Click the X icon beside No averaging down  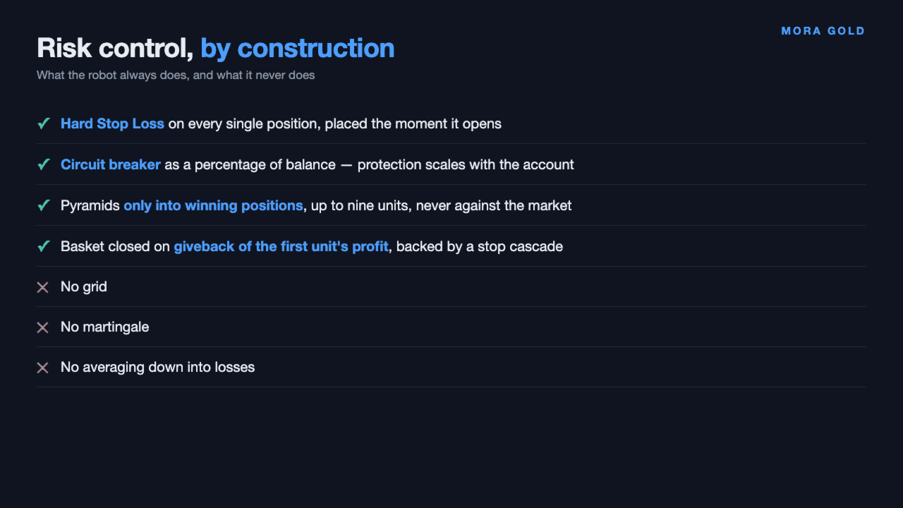point(43,368)
